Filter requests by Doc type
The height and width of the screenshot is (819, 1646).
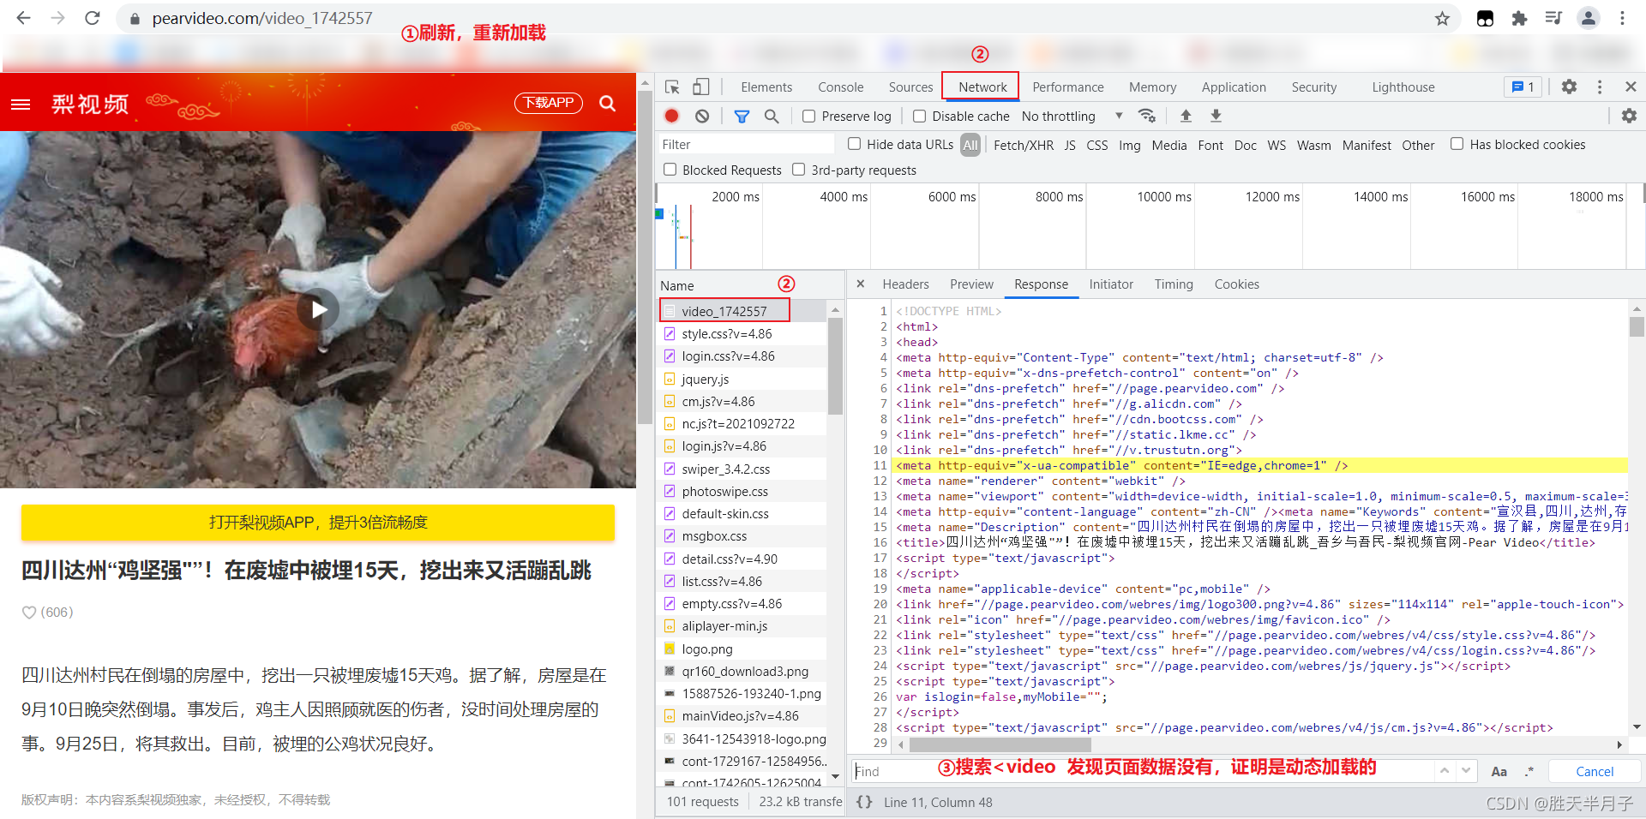[1245, 146]
